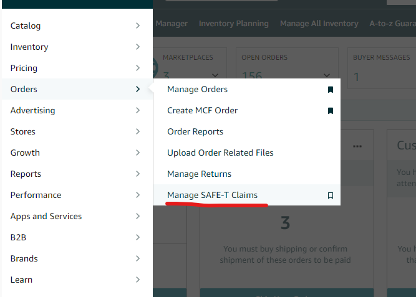416x297 pixels.
Task: Open the Learn menu
Action: pyautogui.click(x=77, y=280)
